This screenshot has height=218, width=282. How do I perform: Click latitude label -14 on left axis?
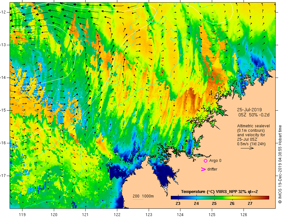(x=3, y=78)
